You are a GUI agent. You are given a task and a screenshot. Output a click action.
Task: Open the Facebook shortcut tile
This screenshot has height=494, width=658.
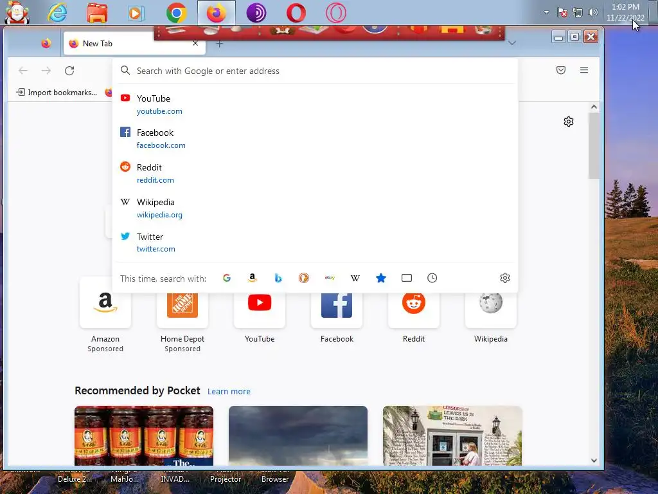(x=337, y=311)
